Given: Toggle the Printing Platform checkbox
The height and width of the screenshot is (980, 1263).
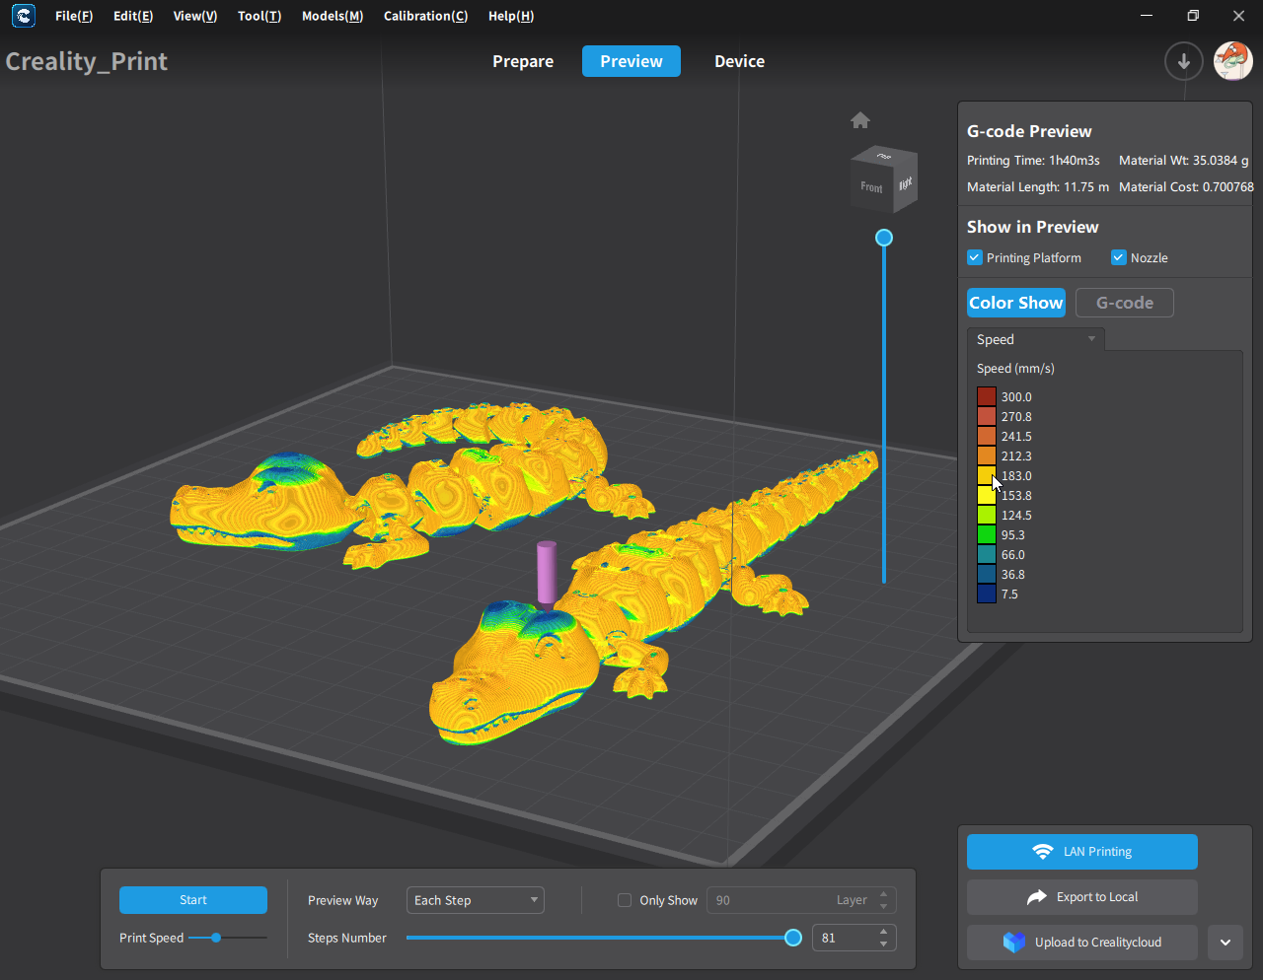Looking at the screenshot, I should (975, 257).
